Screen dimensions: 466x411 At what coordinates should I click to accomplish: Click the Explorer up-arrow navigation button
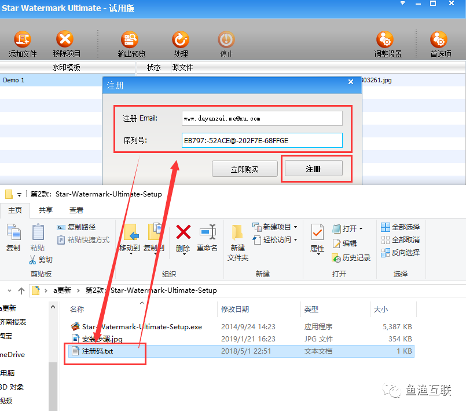coord(21,290)
